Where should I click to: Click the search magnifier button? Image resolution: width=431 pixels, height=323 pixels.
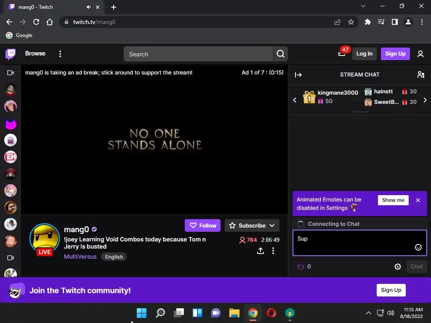point(280,54)
